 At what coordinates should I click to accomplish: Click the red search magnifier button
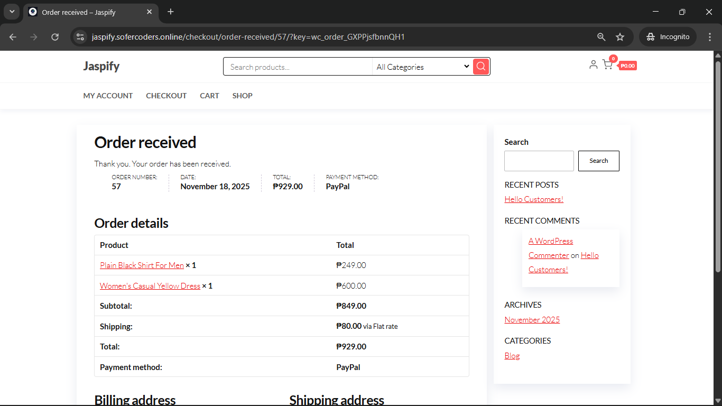481,67
